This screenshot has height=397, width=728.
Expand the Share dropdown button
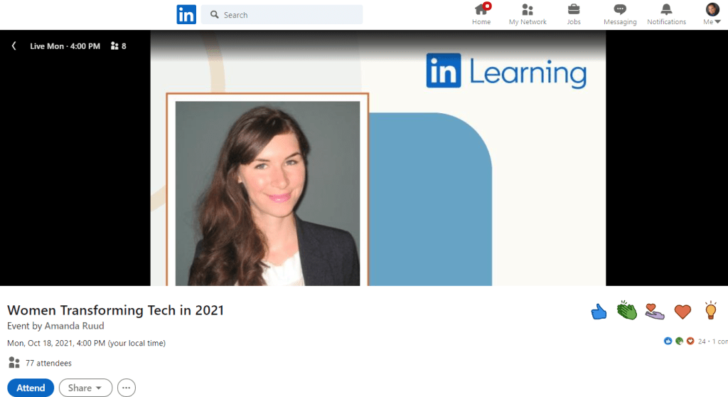click(x=85, y=388)
